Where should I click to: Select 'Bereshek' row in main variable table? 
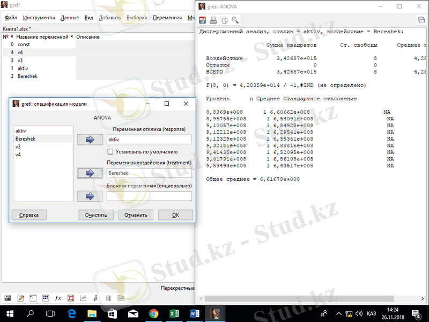pos(98,76)
